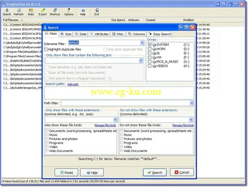The width and height of the screenshot is (248, 187).
Task: Check the DL (E:) drive checkbox
Action: (x=150, y=53)
